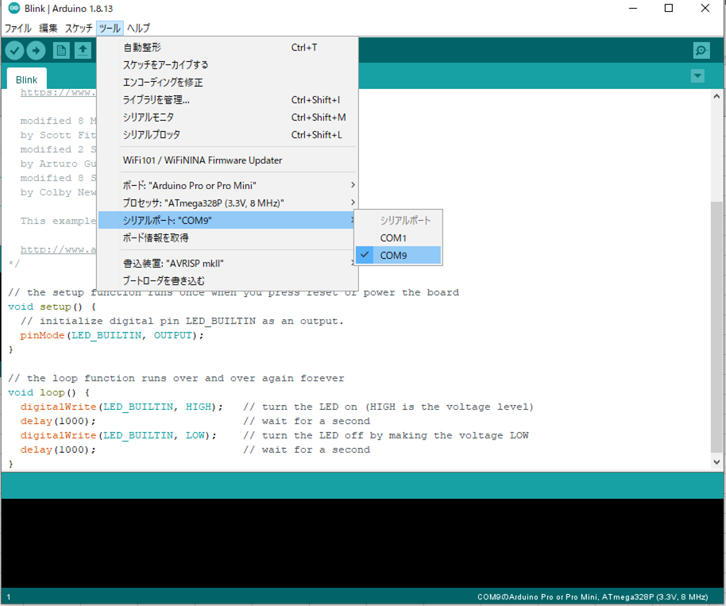726x606 pixels.
Task: Close the Arduino window
Action: tap(705, 8)
